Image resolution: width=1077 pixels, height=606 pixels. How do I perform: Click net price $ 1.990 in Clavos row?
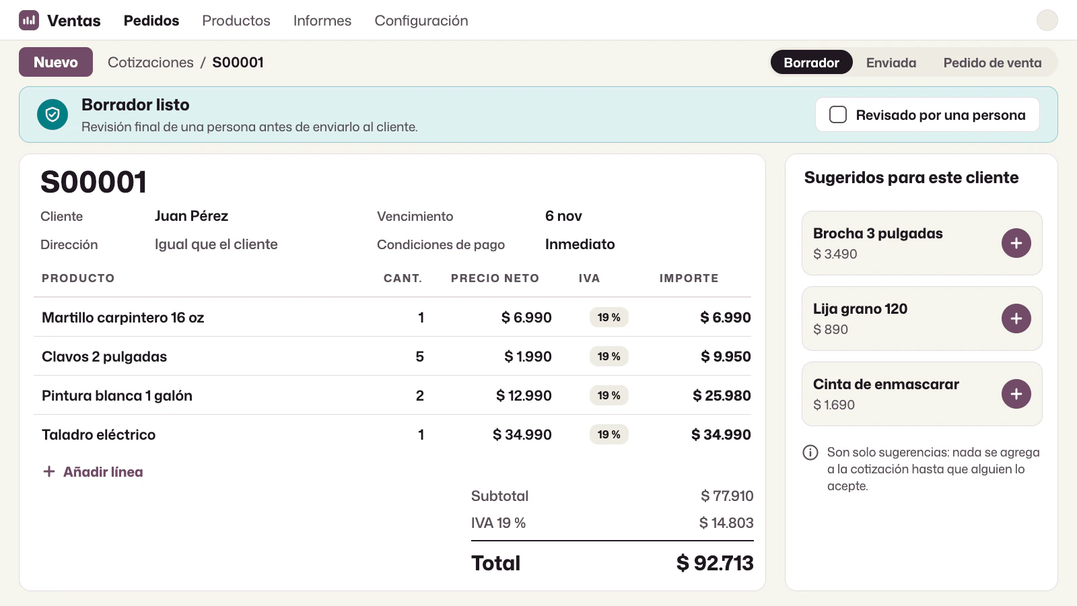click(528, 356)
